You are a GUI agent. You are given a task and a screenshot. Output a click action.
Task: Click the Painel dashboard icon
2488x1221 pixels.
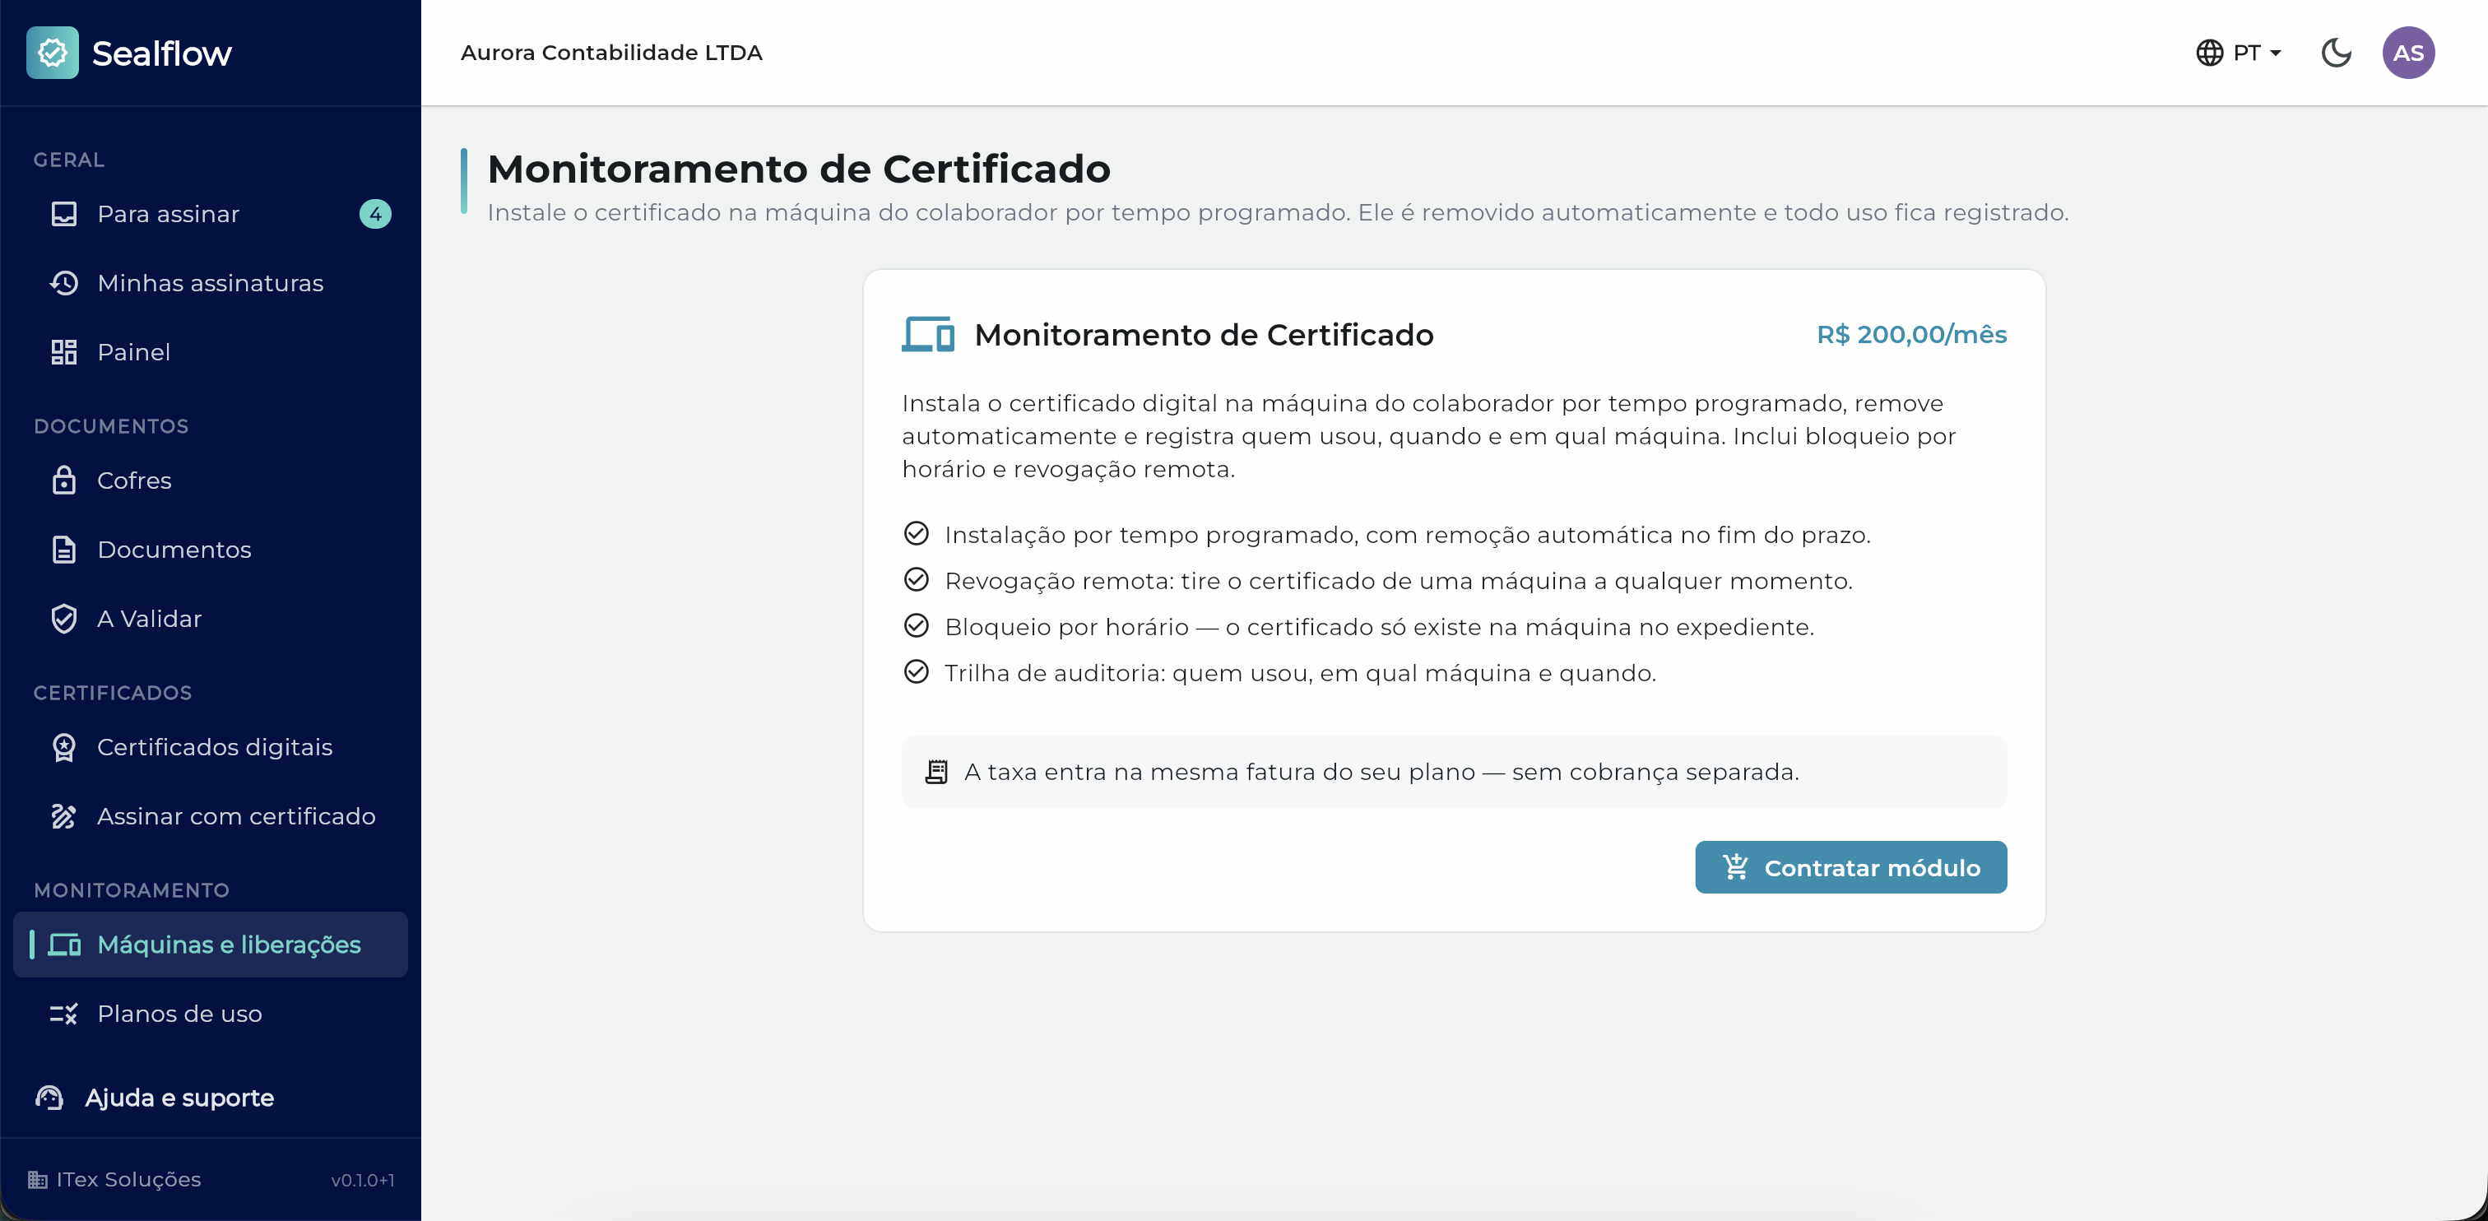63,353
